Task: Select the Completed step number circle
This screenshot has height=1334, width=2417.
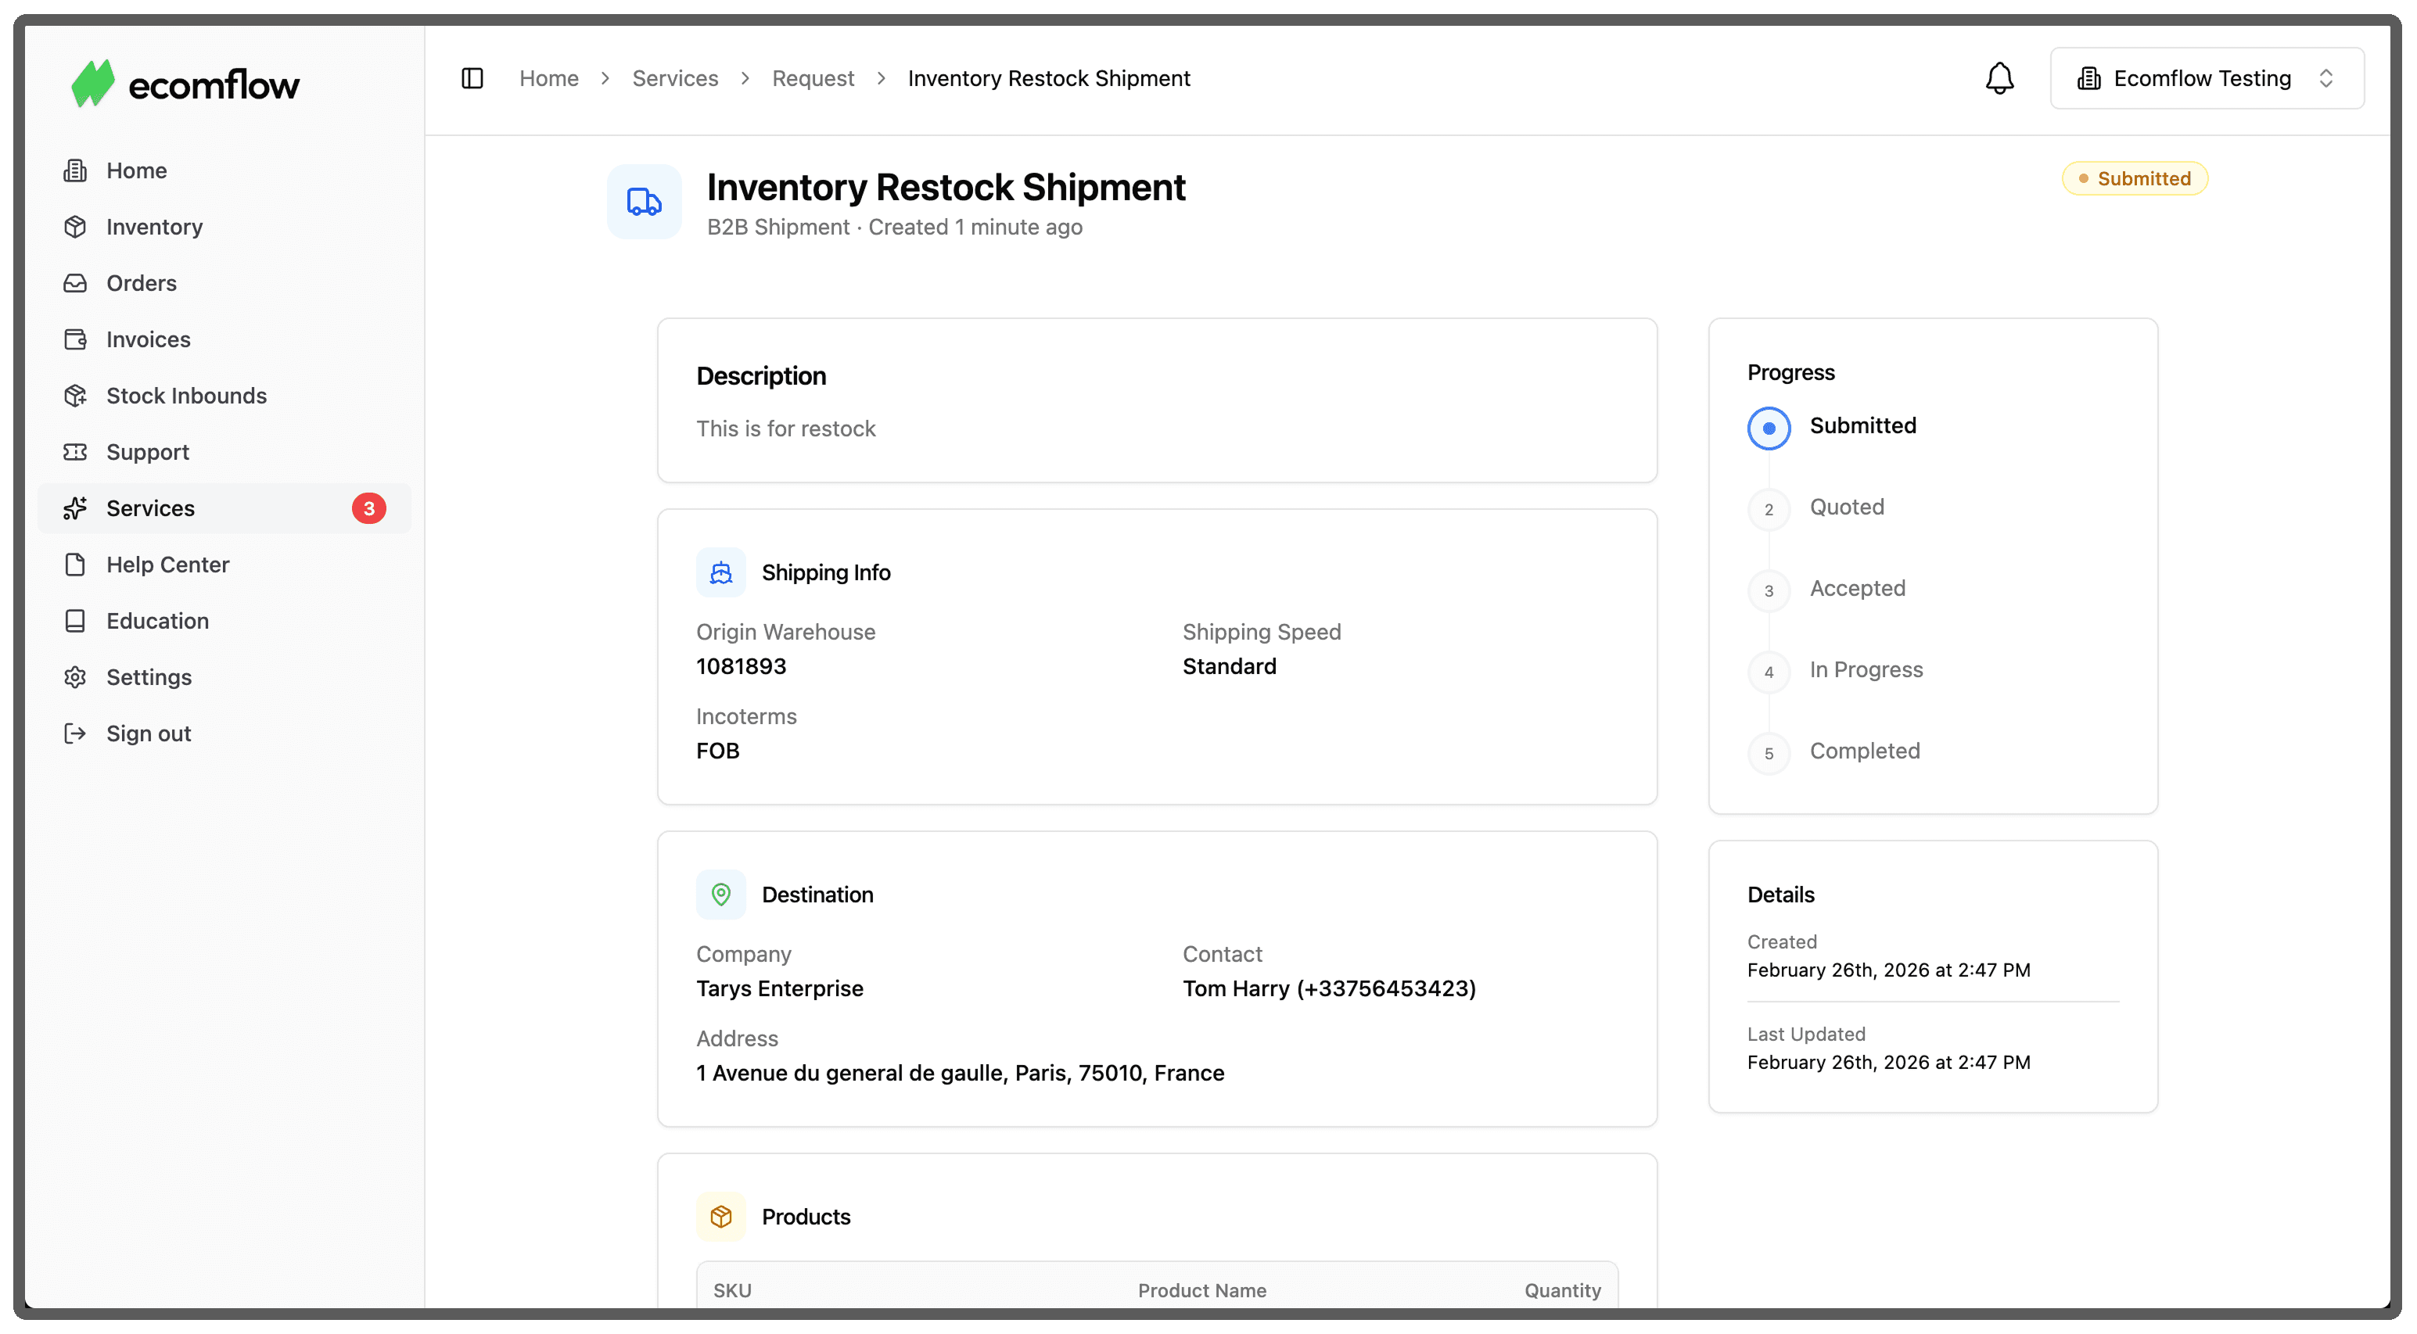Action: click(x=1768, y=753)
